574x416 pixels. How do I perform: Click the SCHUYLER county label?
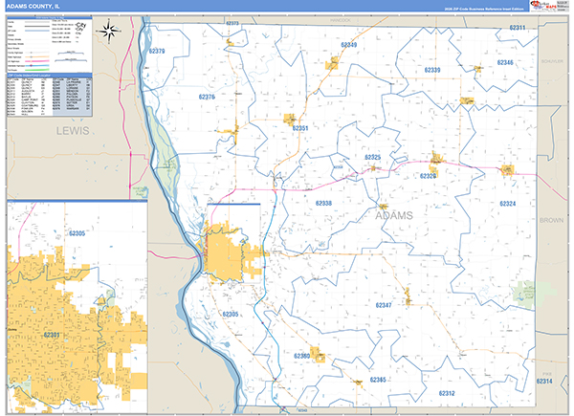pyautogui.click(x=552, y=61)
